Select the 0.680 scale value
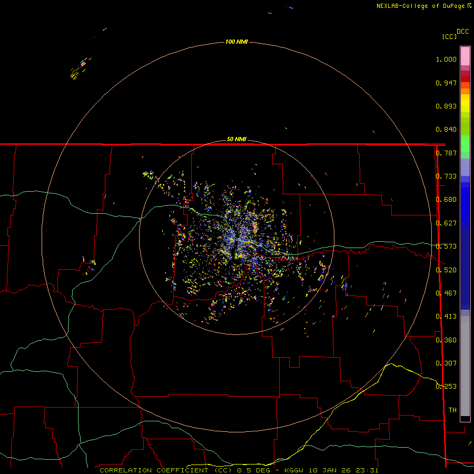Screen dimensions: 474x474 (446, 200)
